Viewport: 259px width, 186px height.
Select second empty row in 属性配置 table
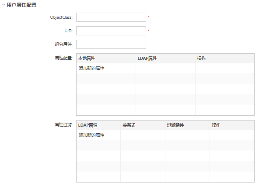pos(165,89)
